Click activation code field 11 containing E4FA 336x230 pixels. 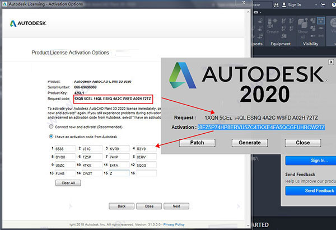(x=119, y=165)
